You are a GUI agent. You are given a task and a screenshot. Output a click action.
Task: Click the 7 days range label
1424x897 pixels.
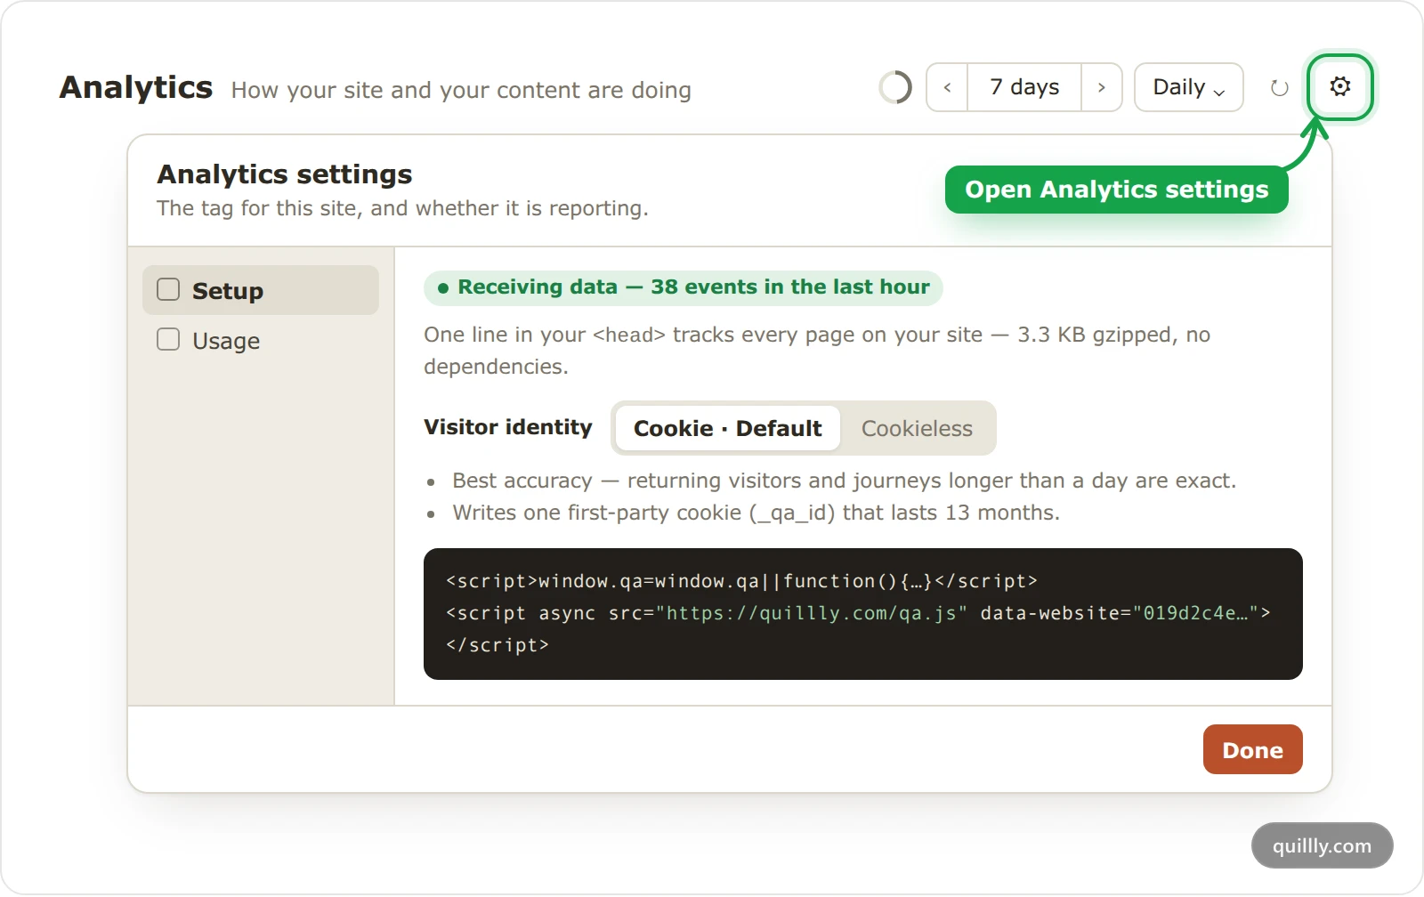pyautogui.click(x=1024, y=87)
